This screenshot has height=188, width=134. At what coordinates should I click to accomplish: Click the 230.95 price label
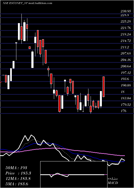tap(125, 11)
